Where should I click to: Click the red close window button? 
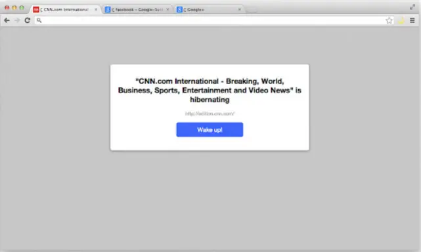coord(7,8)
